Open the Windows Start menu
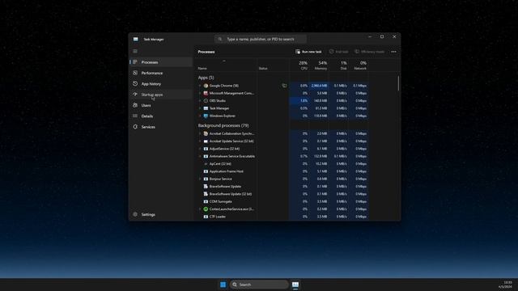The height and width of the screenshot is (291, 518). 223,285
